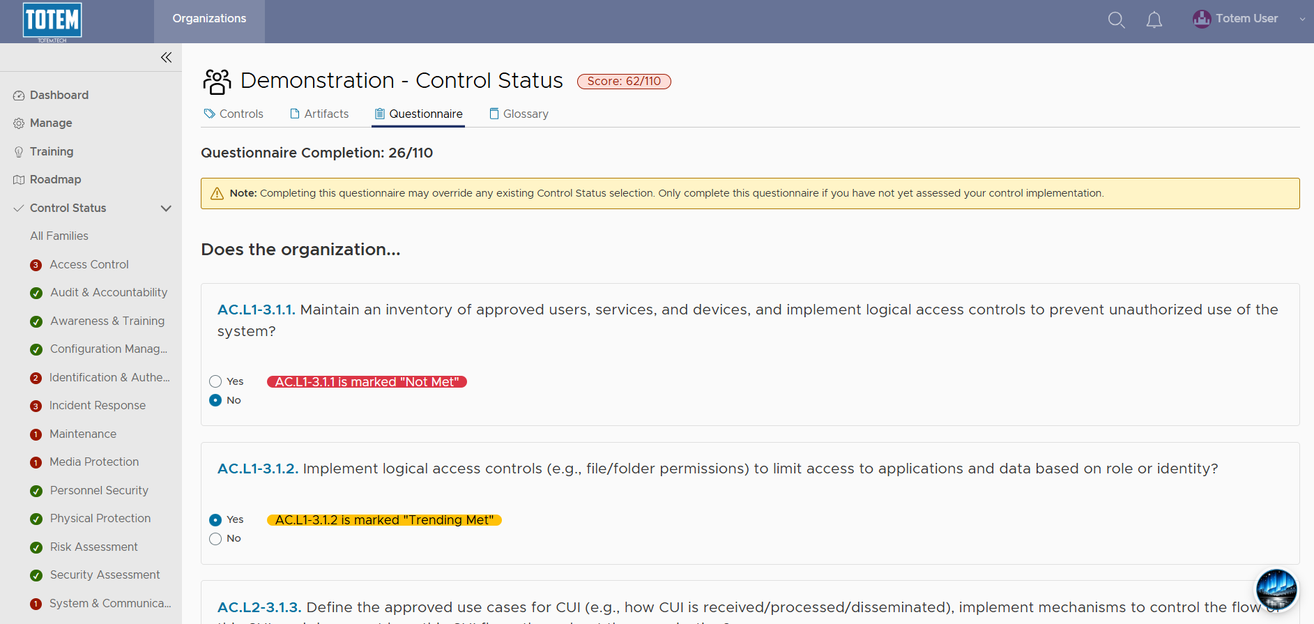This screenshot has width=1314, height=624.
Task: Go to Dashboard in the sidebar
Action: pos(59,95)
